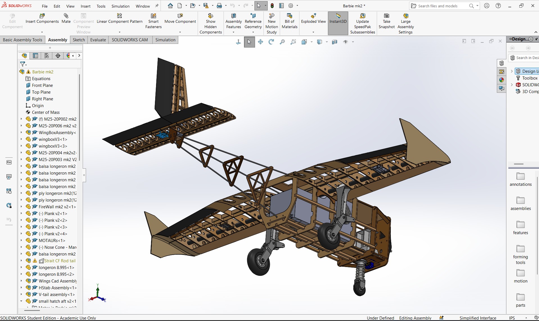Screen dimensions: 539x321
Task: Click Take Snapshot tool
Action: 387,21
